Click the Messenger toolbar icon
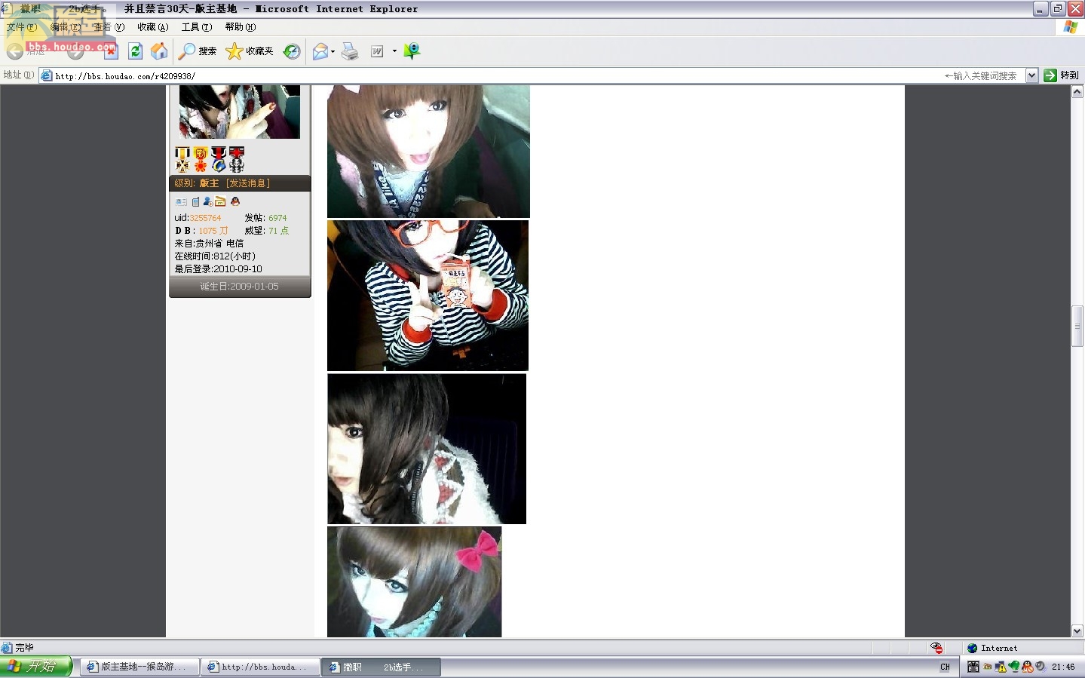 (412, 51)
